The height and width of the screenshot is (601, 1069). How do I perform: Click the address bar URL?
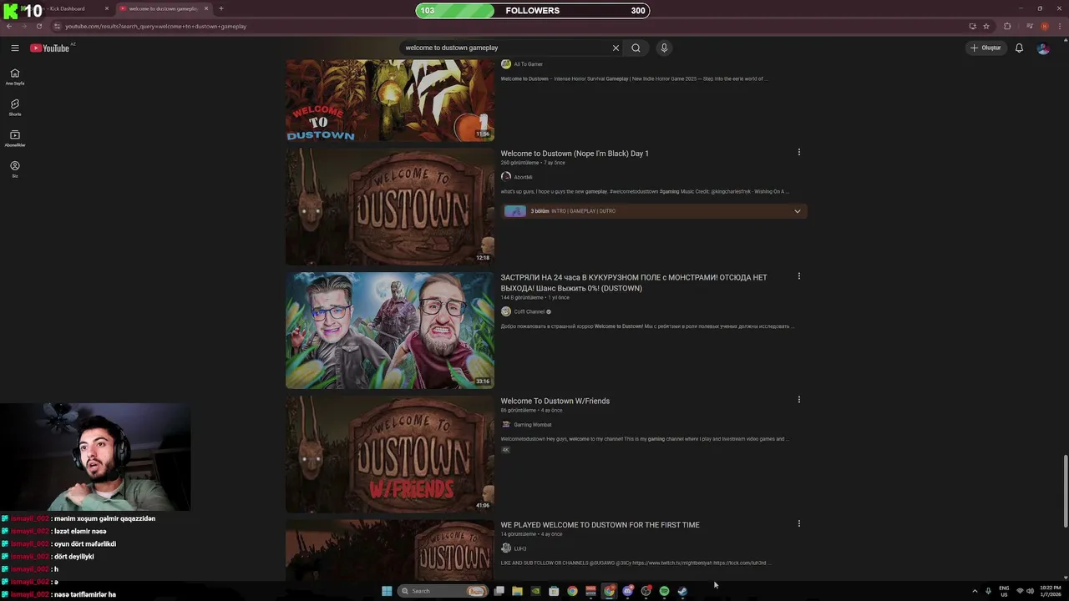point(155,26)
